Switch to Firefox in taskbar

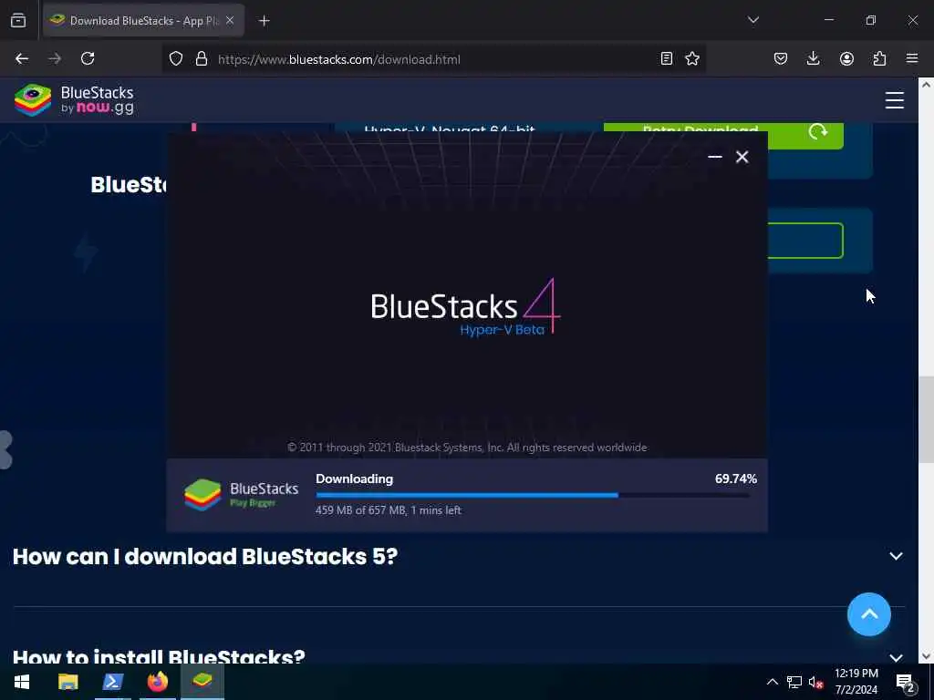point(157,682)
